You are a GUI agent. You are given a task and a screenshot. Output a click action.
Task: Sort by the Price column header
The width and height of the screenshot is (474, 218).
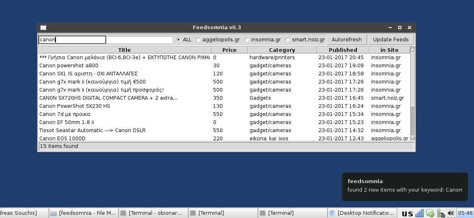click(229, 50)
